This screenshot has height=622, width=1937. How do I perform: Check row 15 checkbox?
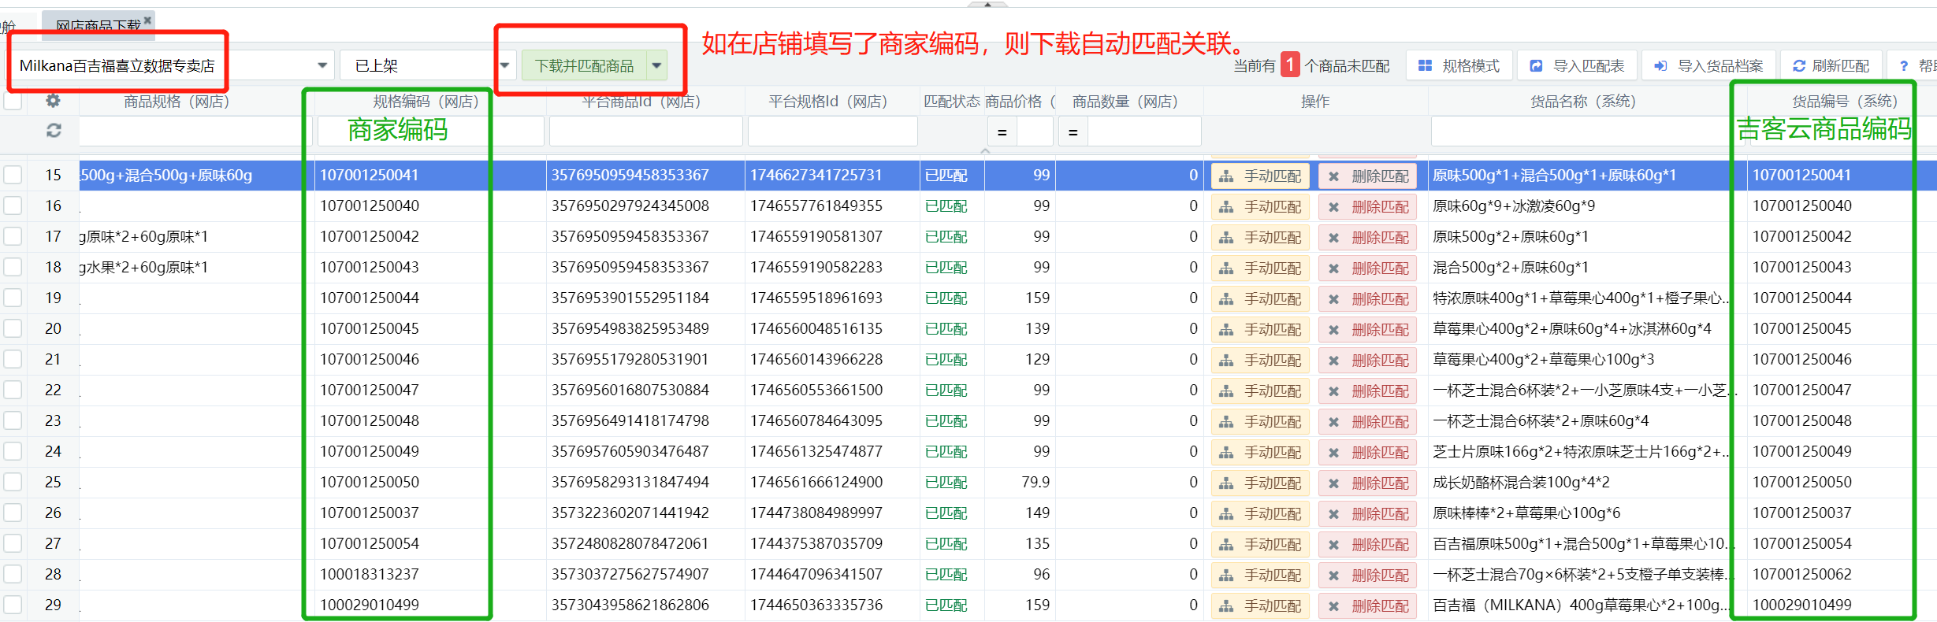(x=13, y=175)
